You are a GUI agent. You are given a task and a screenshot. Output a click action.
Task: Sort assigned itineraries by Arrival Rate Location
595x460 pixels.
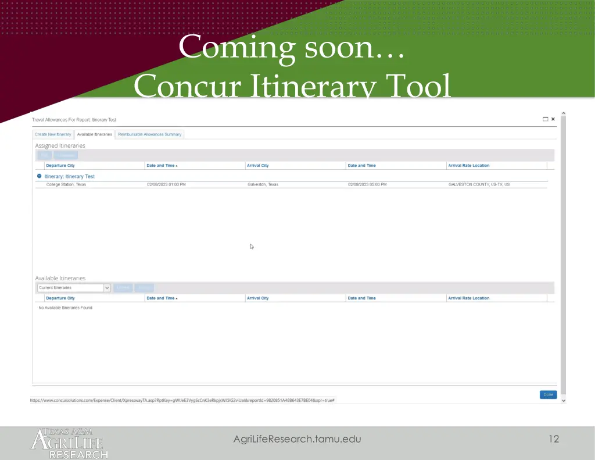pos(469,166)
